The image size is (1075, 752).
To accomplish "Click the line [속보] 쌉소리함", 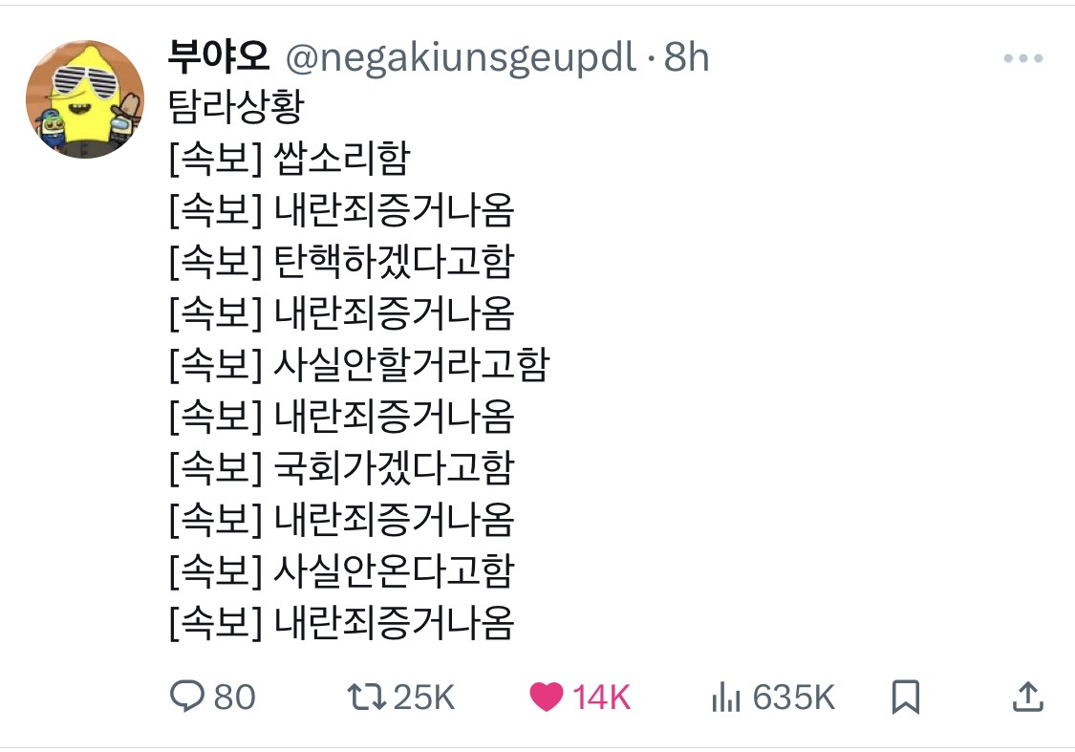I will 289,159.
